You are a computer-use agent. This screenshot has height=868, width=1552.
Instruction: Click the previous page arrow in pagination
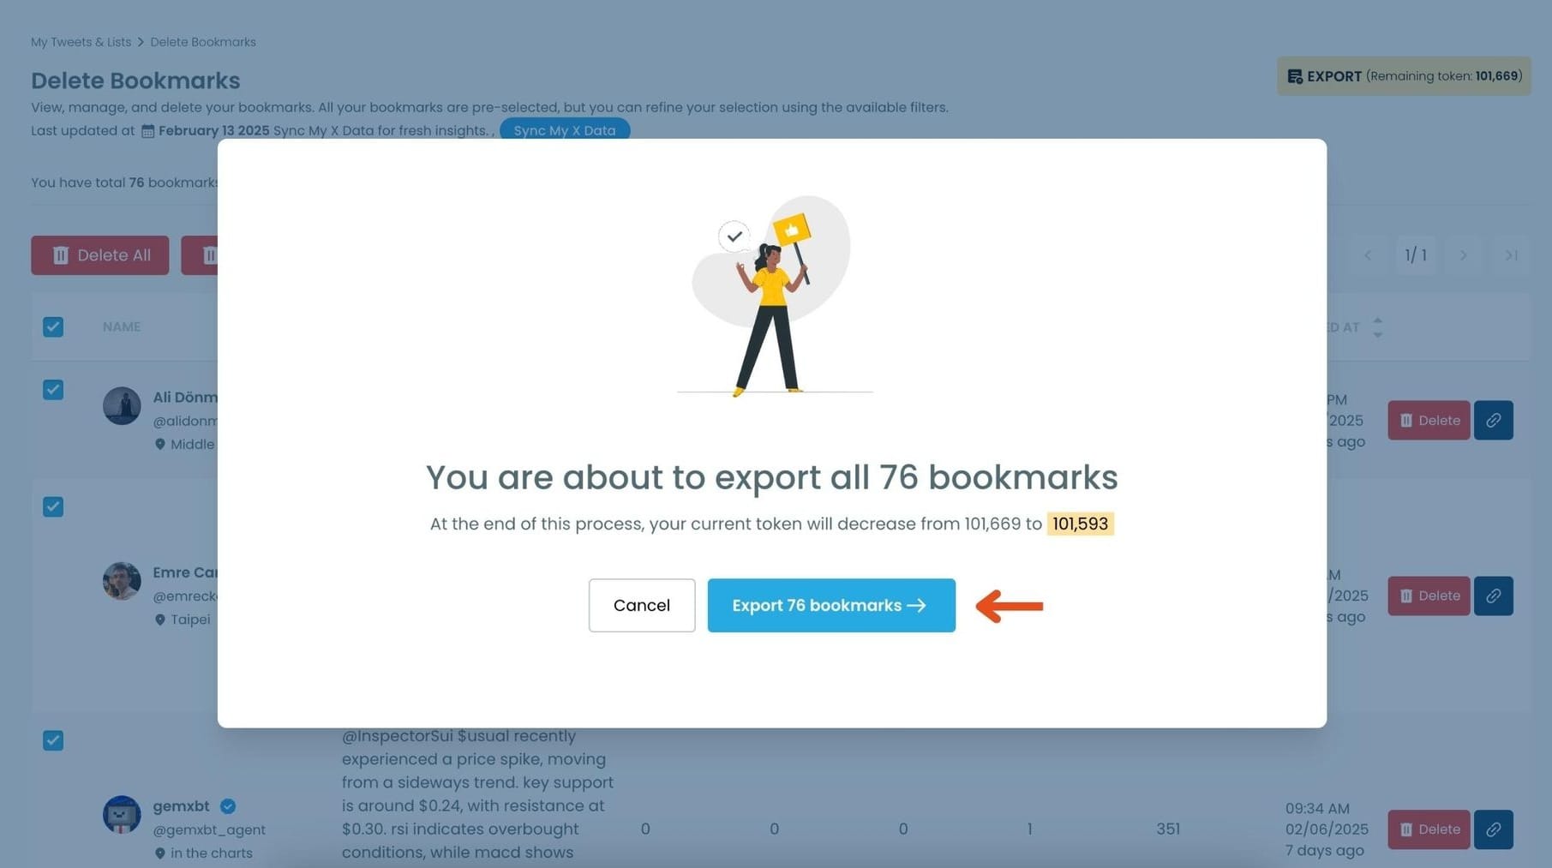pyautogui.click(x=1369, y=254)
